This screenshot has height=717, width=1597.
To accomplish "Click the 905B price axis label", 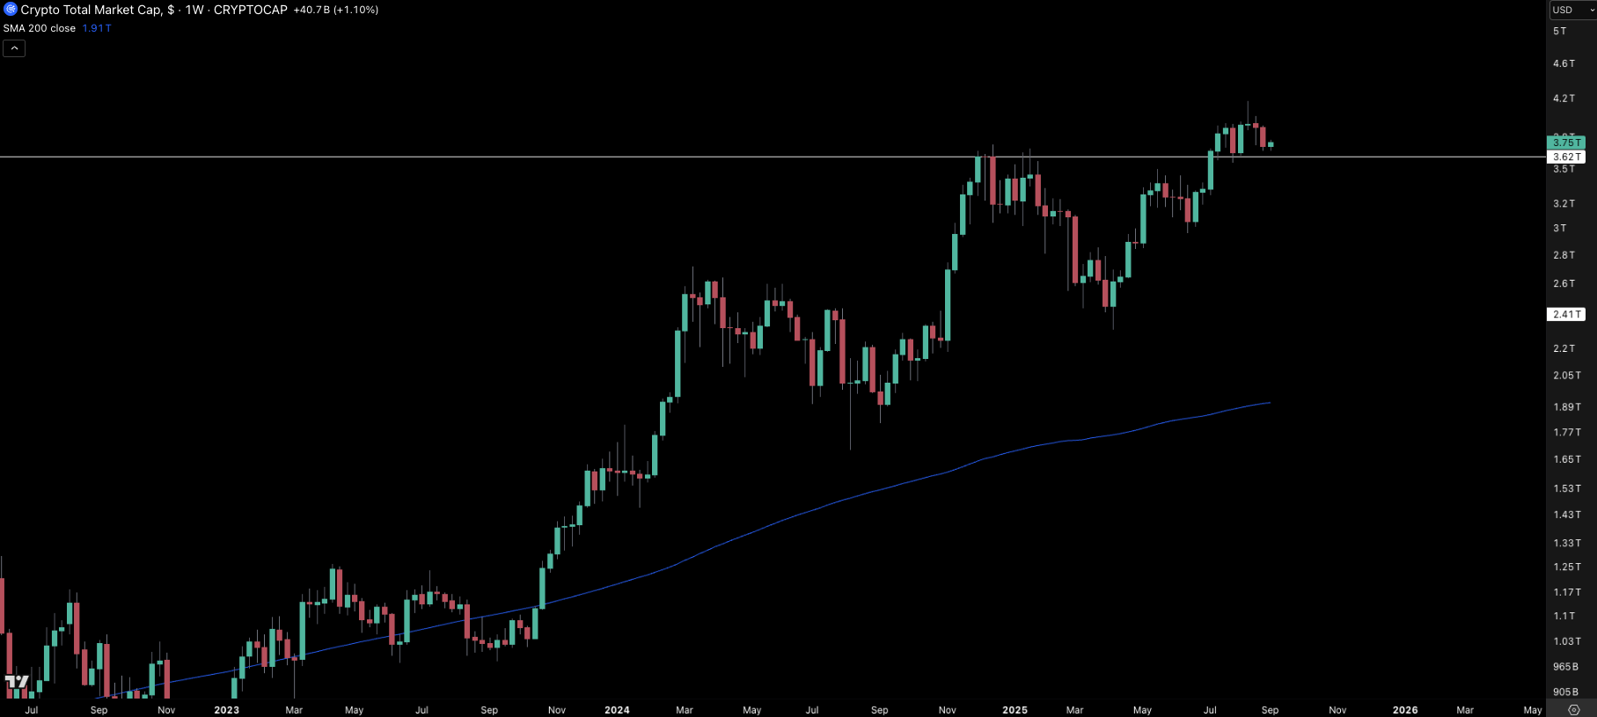I will pyautogui.click(x=1565, y=692).
